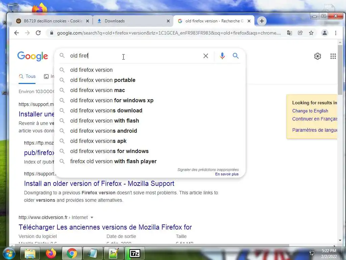
Task: Select the old firefox version Google tab
Action: pos(214,21)
